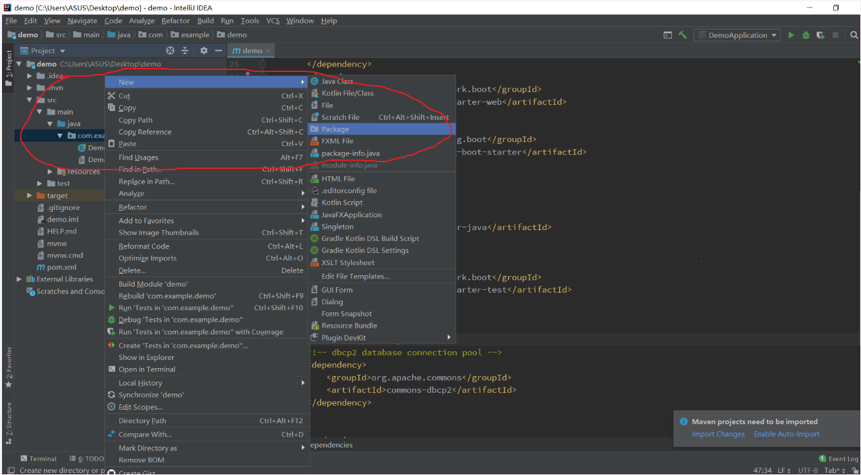Open Event Log in status bar

(838, 459)
